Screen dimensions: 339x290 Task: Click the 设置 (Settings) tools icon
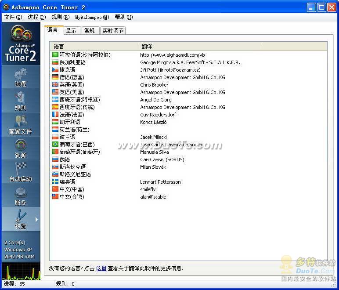click(x=20, y=219)
